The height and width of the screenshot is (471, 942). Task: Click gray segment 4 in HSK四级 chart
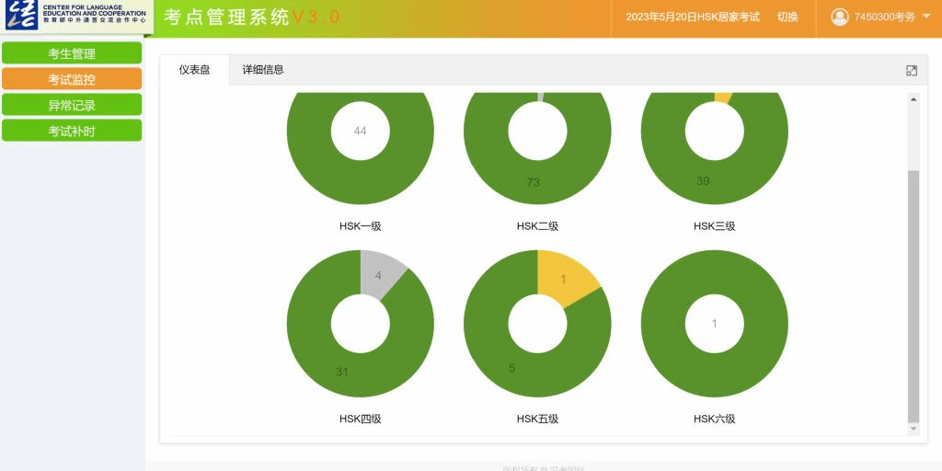(378, 275)
